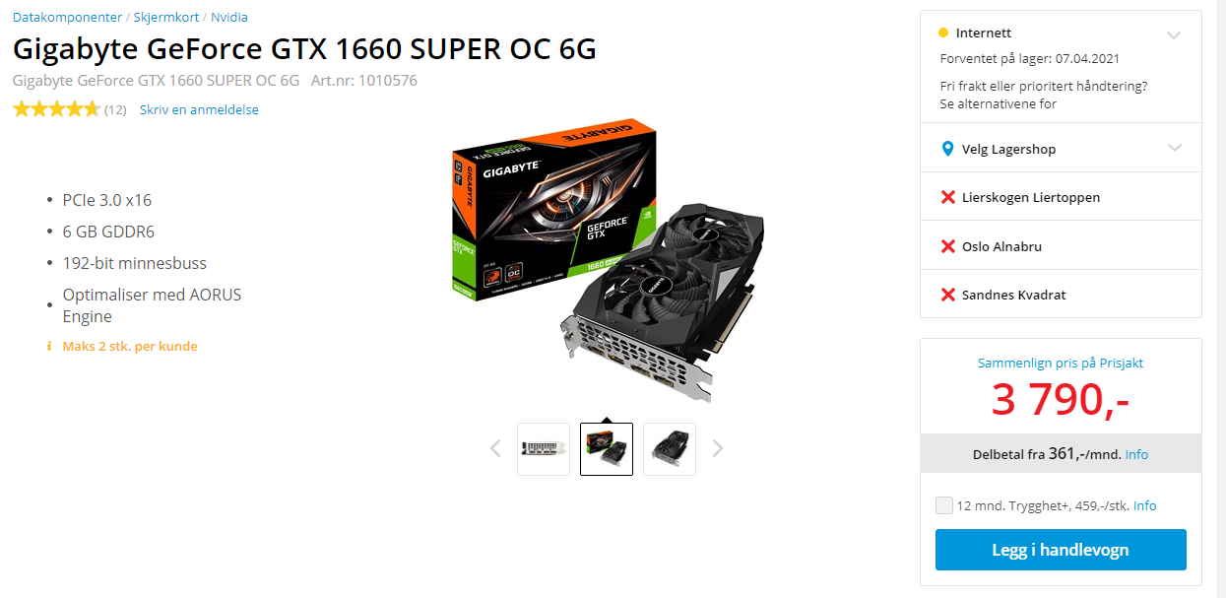Viewport: 1226px width, 598px height.
Task: Click the yellow Internett stock status dot
Action: (944, 33)
